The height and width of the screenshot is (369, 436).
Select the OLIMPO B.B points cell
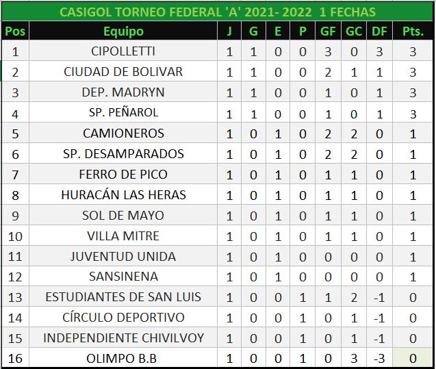tap(413, 359)
